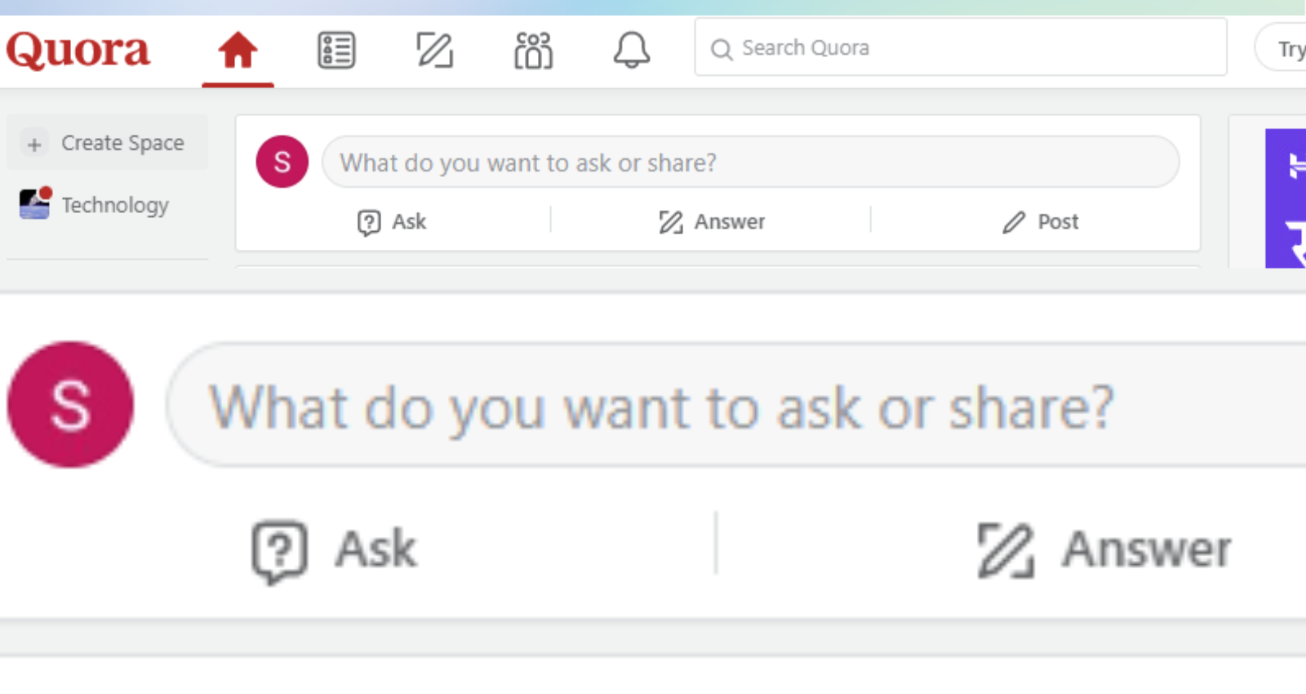Screen dimensions: 1306x694
Task: Click the ask or share input field
Action: (751, 162)
